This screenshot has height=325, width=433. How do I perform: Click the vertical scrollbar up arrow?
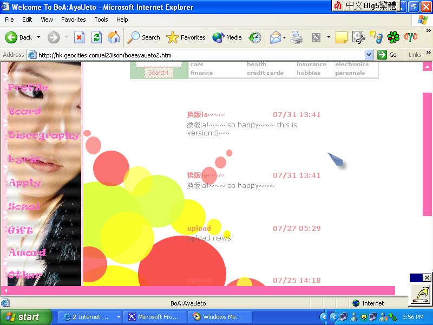(x=427, y=67)
